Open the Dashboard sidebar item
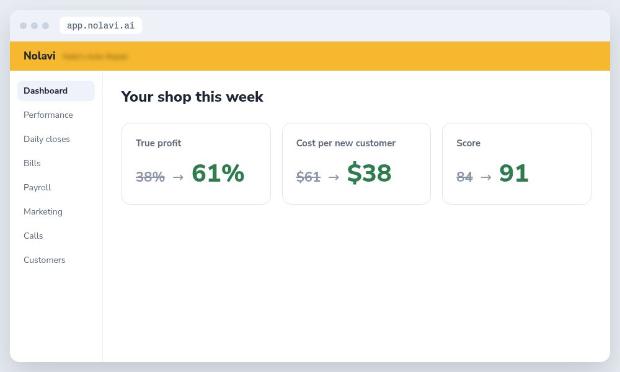 click(56, 91)
